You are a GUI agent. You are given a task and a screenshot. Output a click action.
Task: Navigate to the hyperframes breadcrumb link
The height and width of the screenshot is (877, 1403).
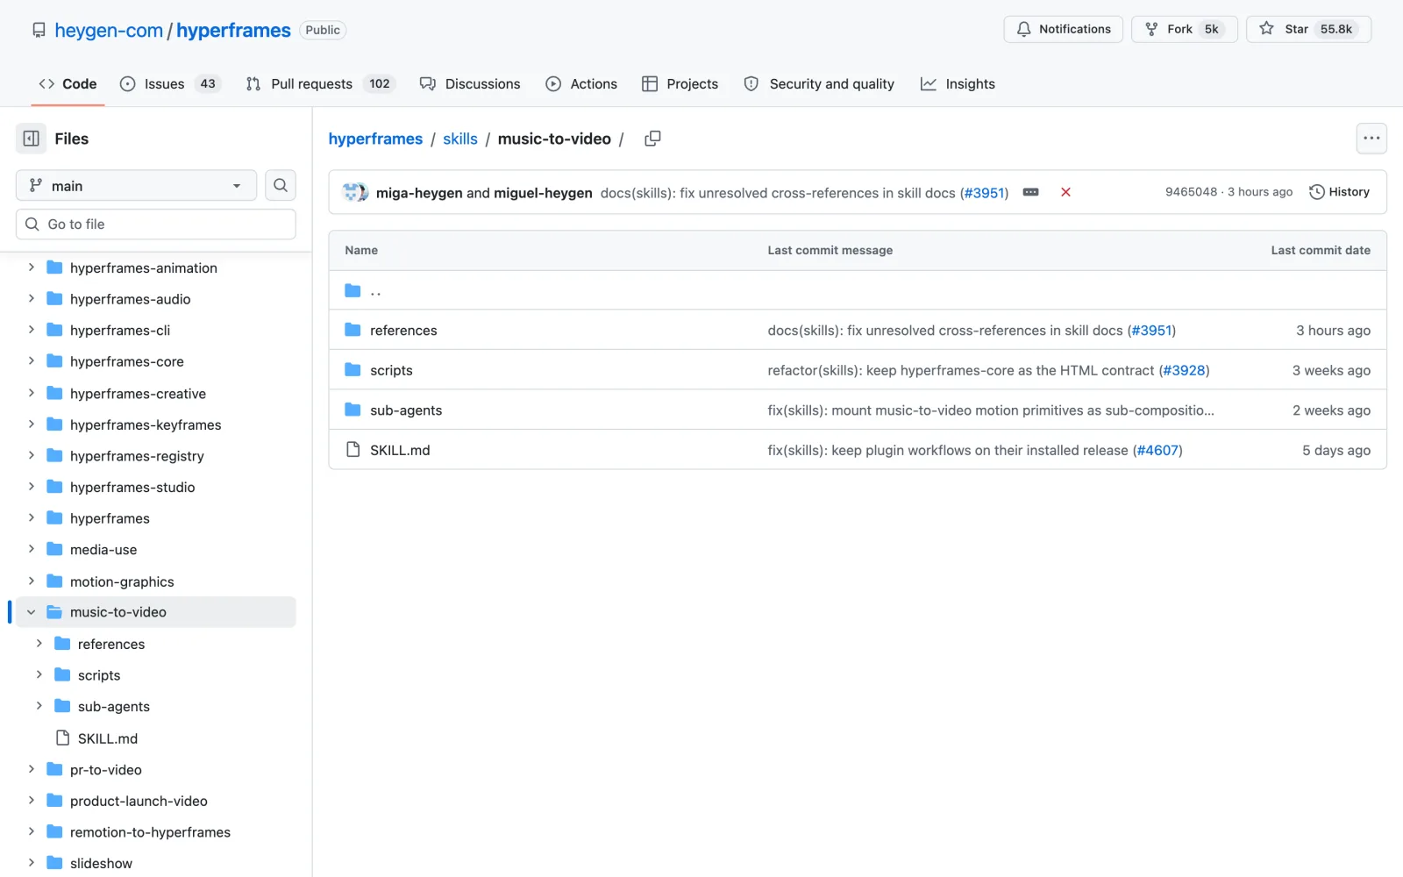[x=375, y=139]
